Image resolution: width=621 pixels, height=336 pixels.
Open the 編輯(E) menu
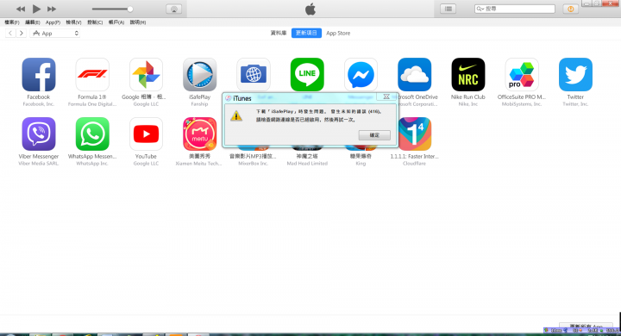pyautogui.click(x=33, y=22)
